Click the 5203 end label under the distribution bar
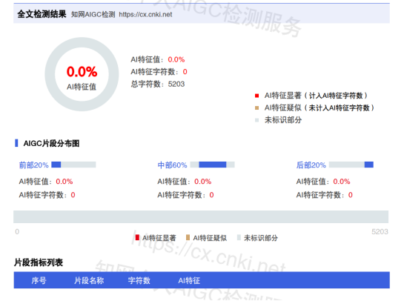The width and height of the screenshot is (404, 301). click(380, 231)
